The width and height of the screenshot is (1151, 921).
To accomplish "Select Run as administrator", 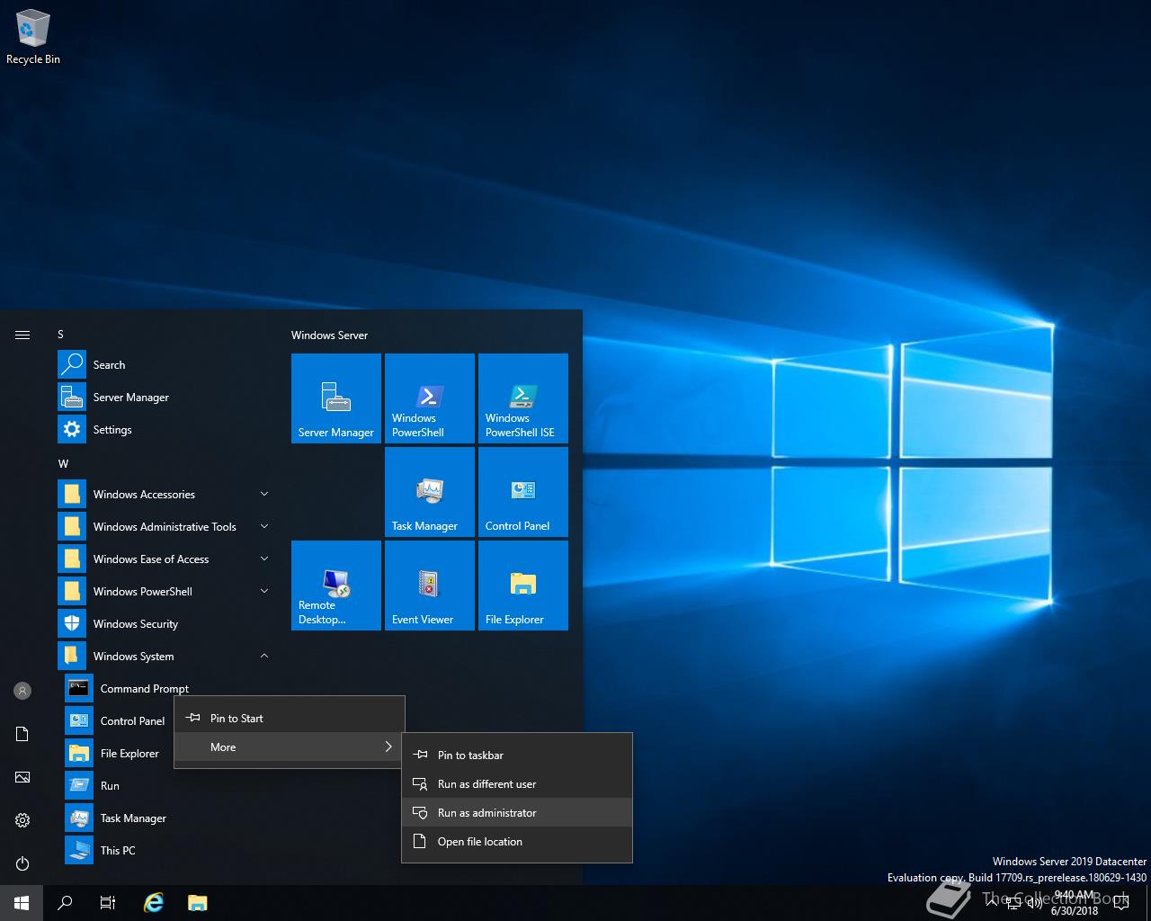I will [x=517, y=813].
